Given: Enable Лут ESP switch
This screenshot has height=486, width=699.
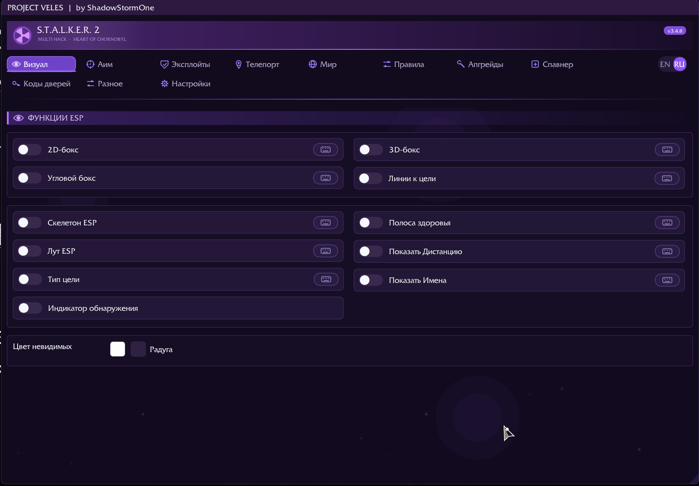Looking at the screenshot, I should pos(29,251).
